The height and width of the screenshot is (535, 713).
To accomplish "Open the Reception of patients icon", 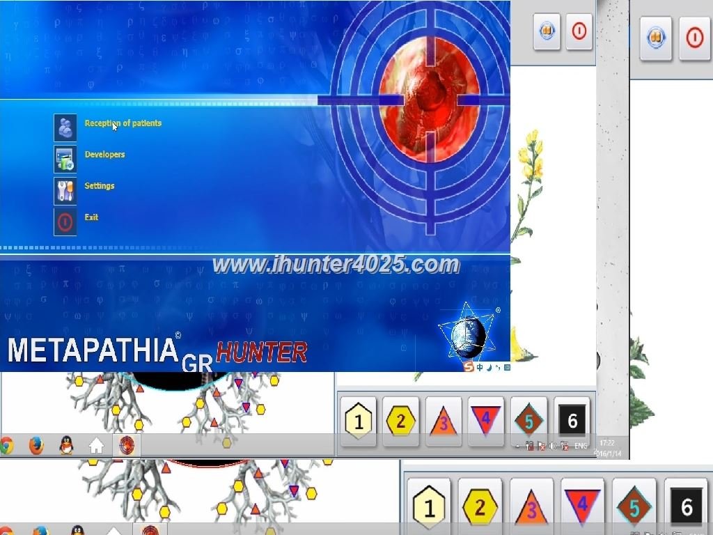I will (x=65, y=128).
